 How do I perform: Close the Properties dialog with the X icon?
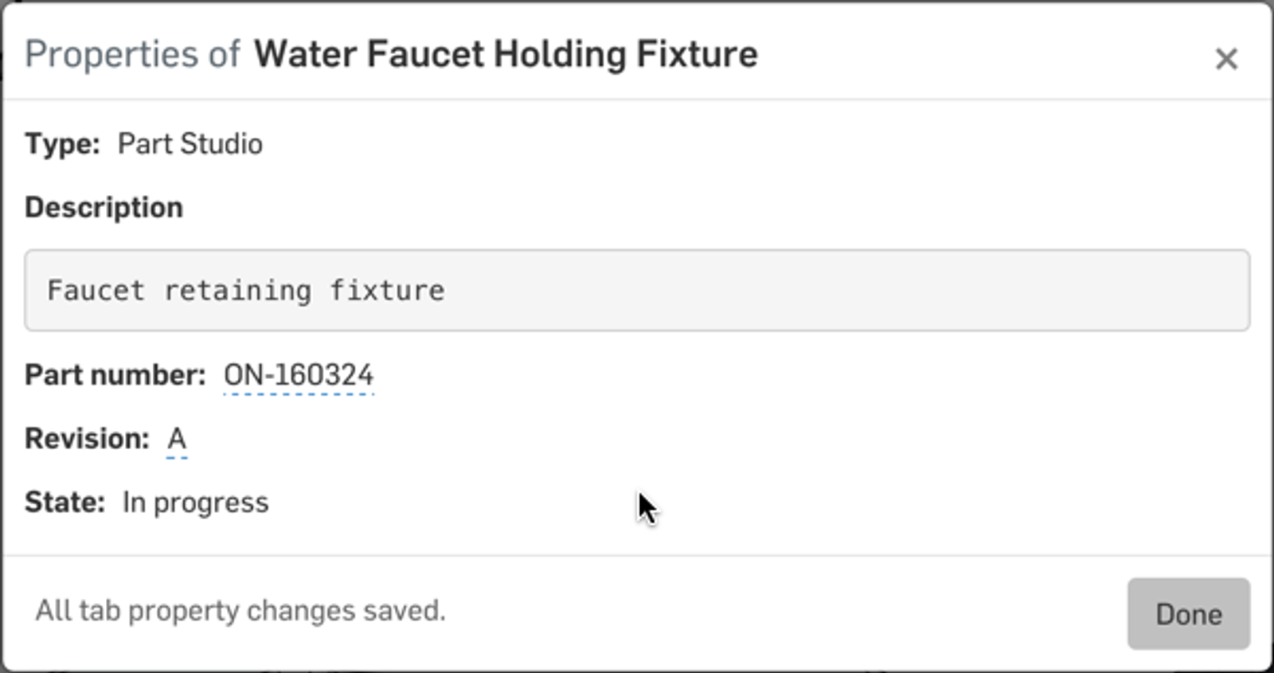(x=1226, y=58)
